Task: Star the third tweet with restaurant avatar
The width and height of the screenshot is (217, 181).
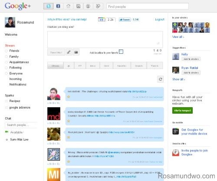Action: coord(69,137)
